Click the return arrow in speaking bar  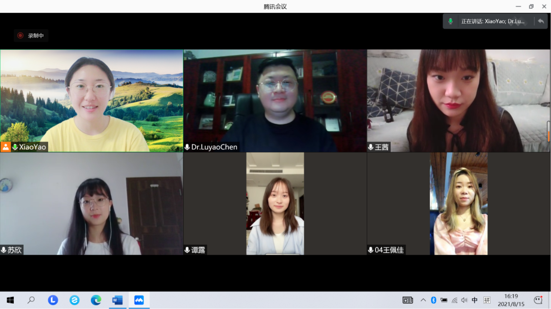click(x=541, y=21)
